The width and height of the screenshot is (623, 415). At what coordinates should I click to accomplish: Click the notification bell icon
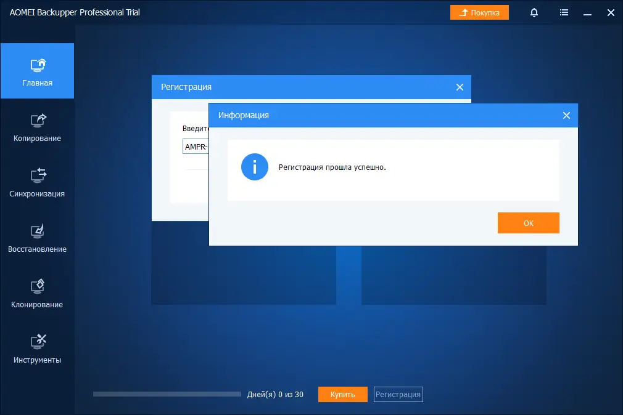coord(534,13)
